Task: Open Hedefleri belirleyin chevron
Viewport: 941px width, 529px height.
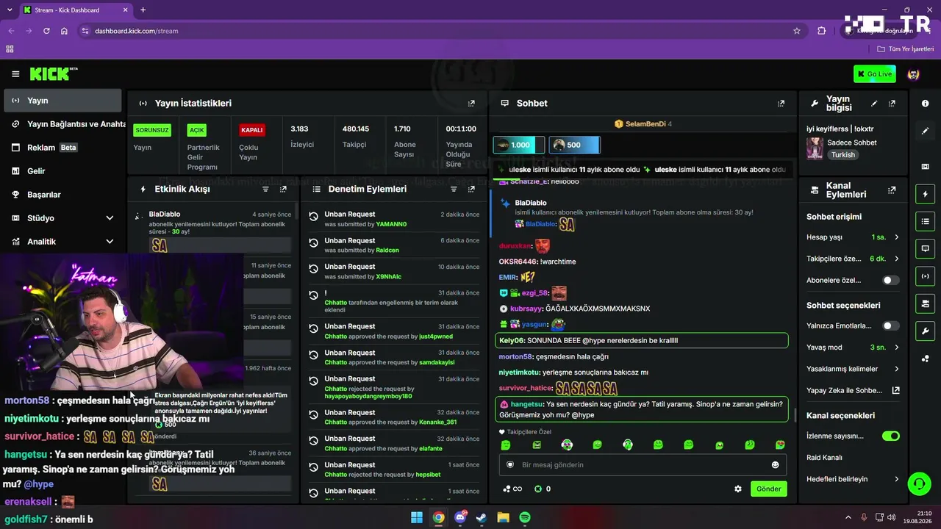Action: coord(896,479)
